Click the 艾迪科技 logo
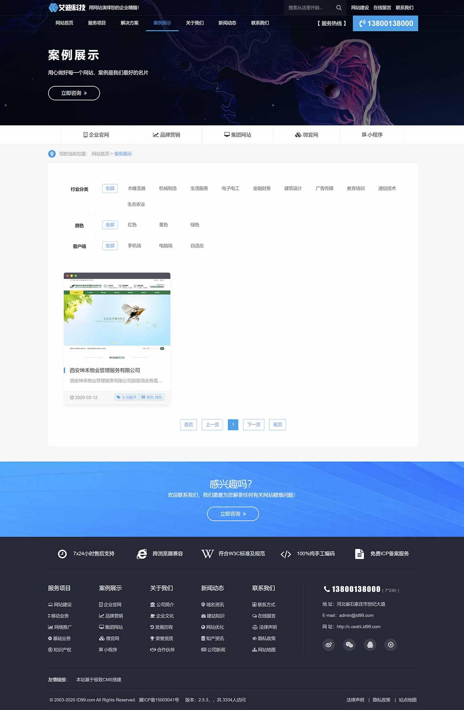 67,8
